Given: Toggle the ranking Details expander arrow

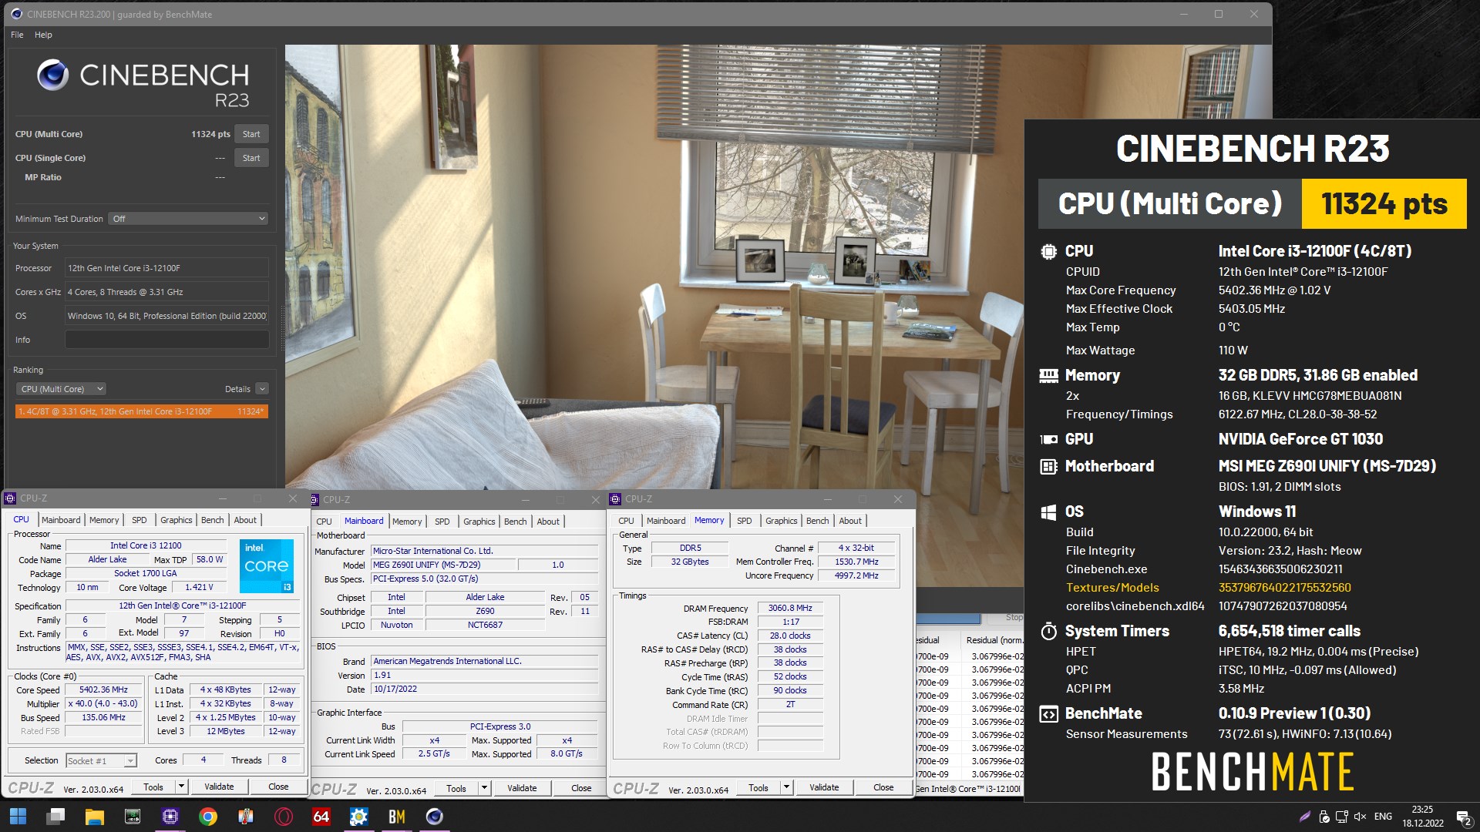Looking at the screenshot, I should pyautogui.click(x=262, y=389).
